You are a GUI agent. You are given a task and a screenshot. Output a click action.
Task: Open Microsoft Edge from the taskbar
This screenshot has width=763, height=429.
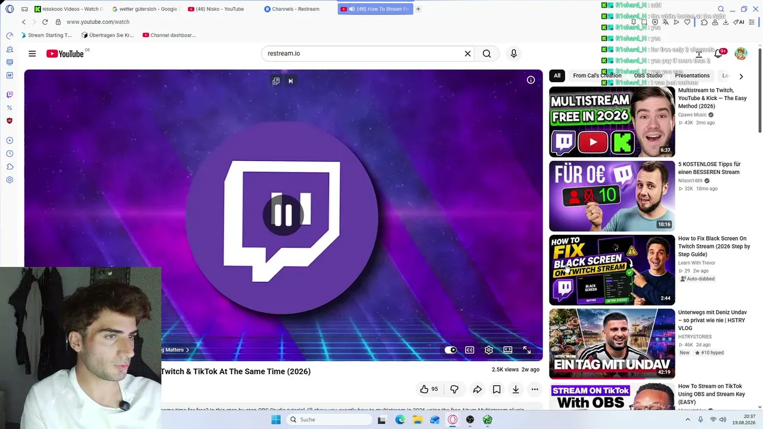(x=400, y=420)
